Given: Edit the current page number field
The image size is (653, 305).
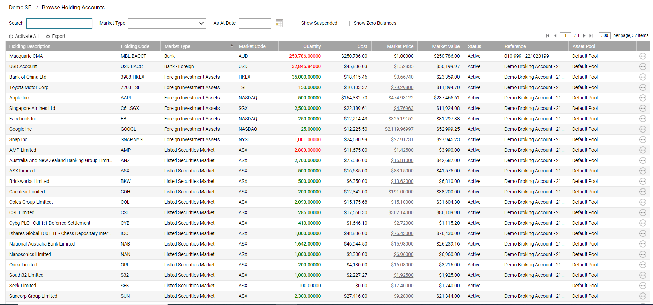Looking at the screenshot, I should click(565, 35).
